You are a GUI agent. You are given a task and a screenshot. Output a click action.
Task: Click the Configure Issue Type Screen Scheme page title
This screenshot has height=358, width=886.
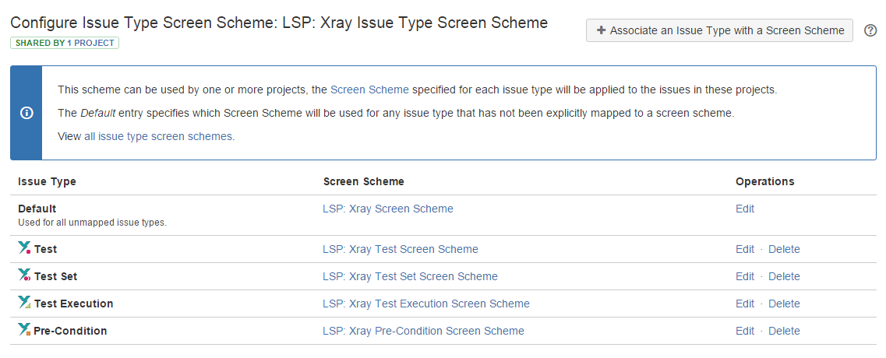click(x=279, y=23)
